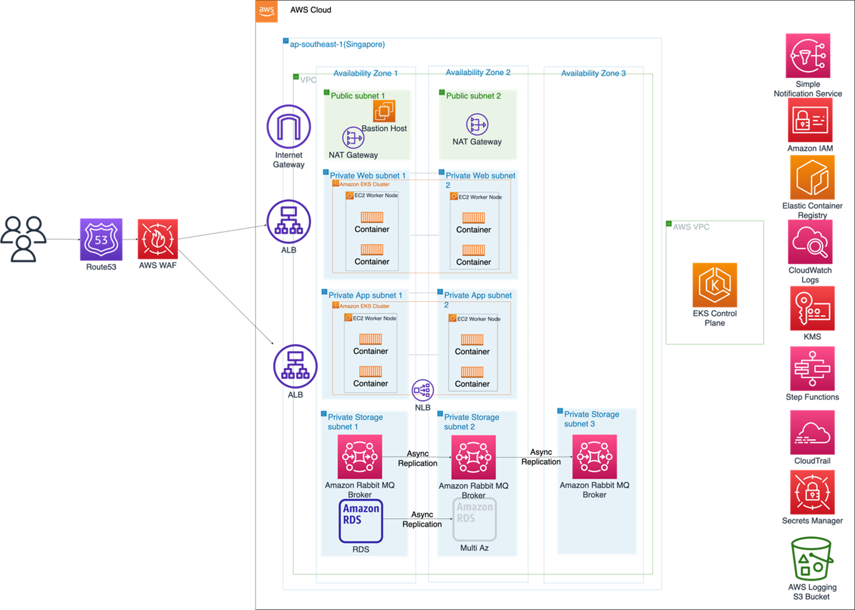Select the "Public subnet 1" label
The width and height of the screenshot is (855, 610).
[358, 96]
